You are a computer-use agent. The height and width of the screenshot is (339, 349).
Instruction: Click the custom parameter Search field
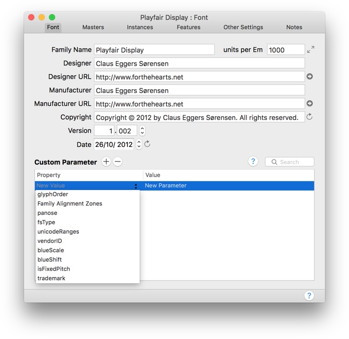point(290,162)
